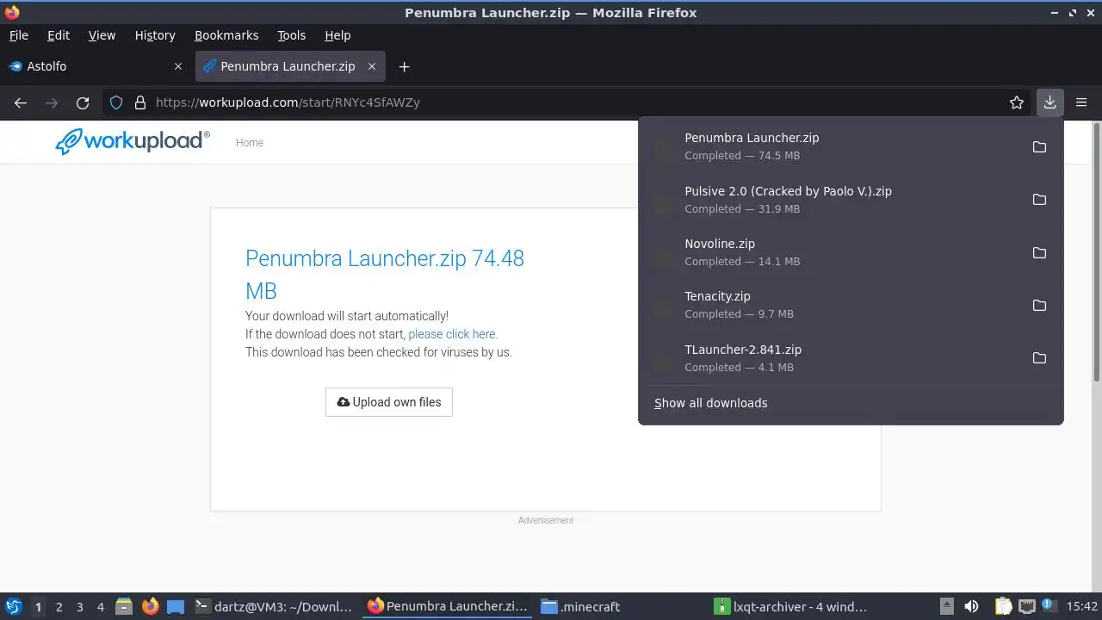Close the Penumbra Launcher.zip tab
The height and width of the screenshot is (620, 1102).
(372, 66)
